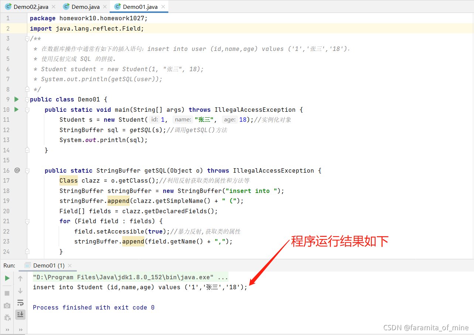Image resolution: width=474 pixels, height=335 pixels.
Task: Click 'Student s = new Student(' on line 11
Action: tap(103, 120)
